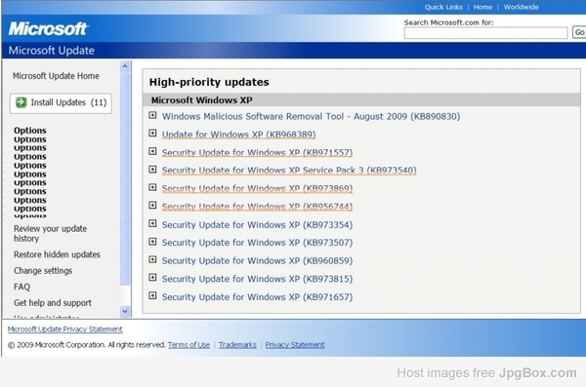The height and width of the screenshot is (387, 586).
Task: Open Security Update Service Pack 3 KB973540 link
Action: [x=289, y=171]
